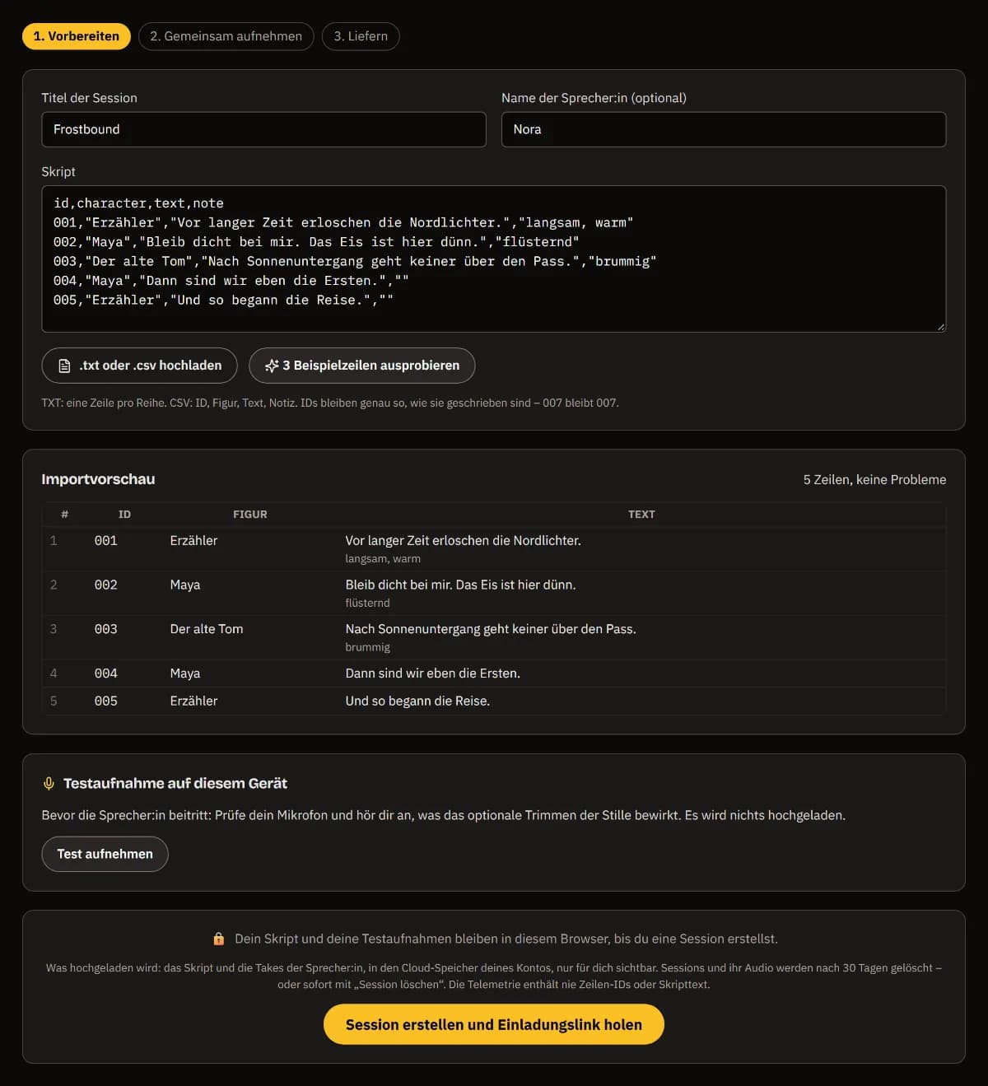The image size is (988, 1086).
Task: Click the note 'brummig' in preview
Action: point(368,647)
